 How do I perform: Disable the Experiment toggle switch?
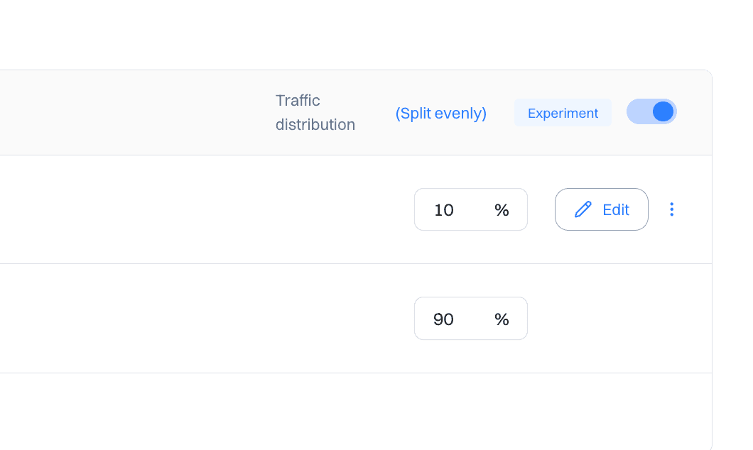pyautogui.click(x=651, y=112)
